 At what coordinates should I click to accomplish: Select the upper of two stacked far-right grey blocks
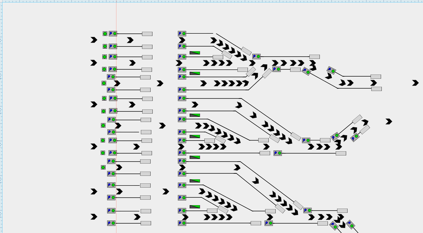click(375, 76)
